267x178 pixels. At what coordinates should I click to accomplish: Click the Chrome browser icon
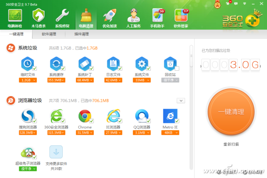(85, 116)
